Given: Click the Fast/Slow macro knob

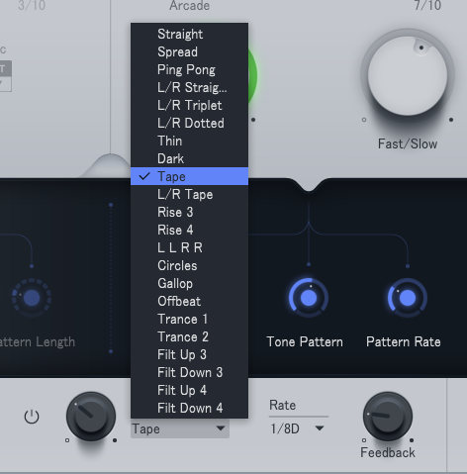Looking at the screenshot, I should tap(408, 76).
